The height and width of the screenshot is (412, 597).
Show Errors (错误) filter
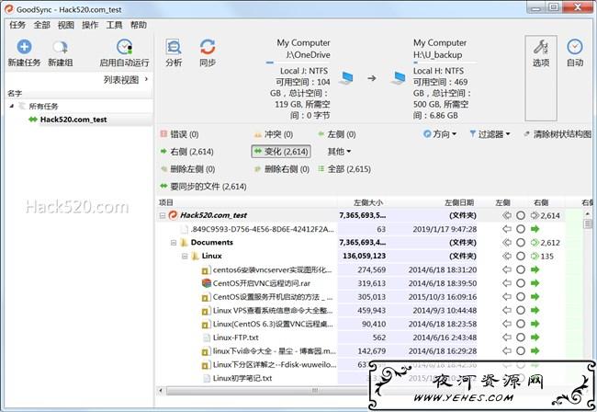coord(179,134)
